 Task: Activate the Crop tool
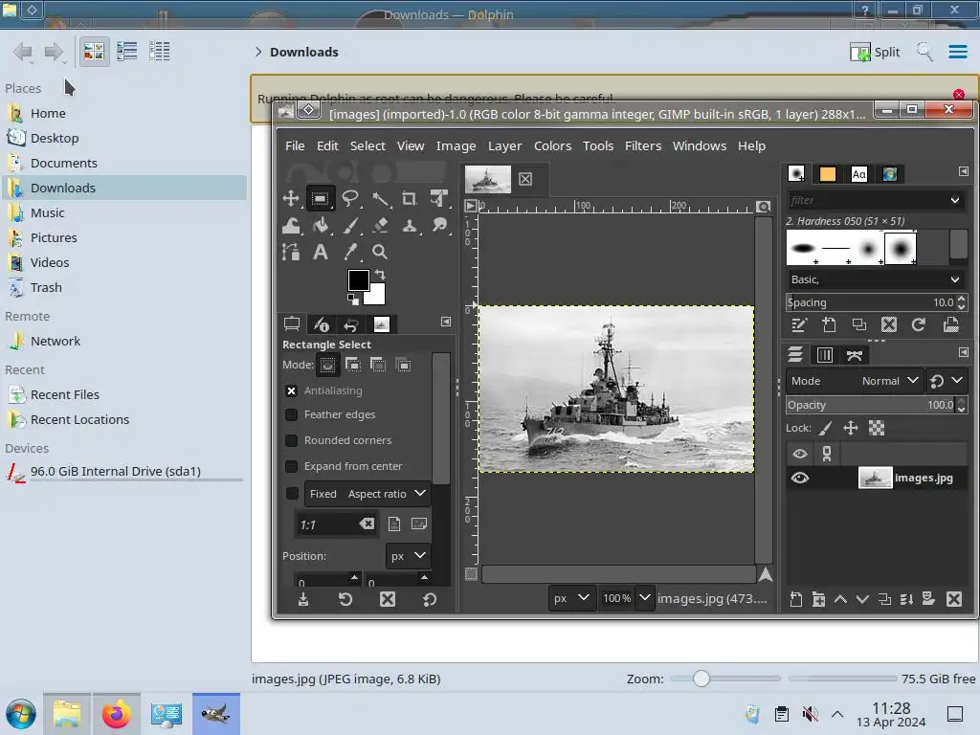pos(410,199)
